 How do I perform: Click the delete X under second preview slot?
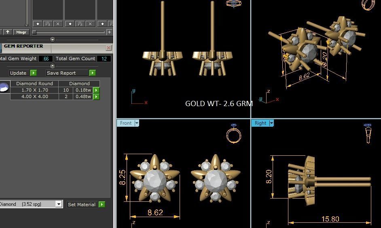point(90,24)
